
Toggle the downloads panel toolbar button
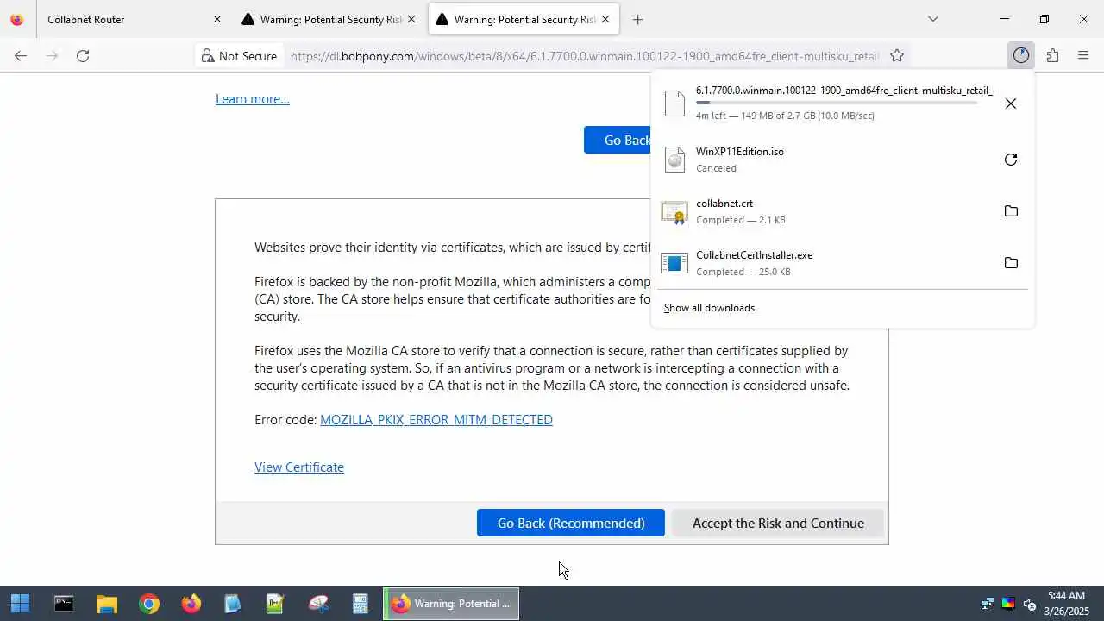point(1021,56)
